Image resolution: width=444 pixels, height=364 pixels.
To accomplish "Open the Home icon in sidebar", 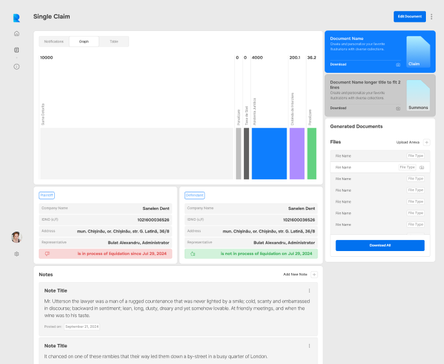I will click(17, 34).
